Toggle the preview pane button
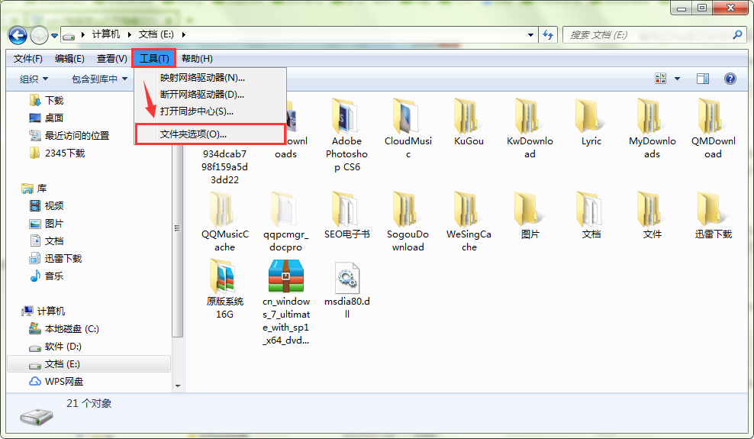This screenshot has height=439, width=754. (x=702, y=79)
